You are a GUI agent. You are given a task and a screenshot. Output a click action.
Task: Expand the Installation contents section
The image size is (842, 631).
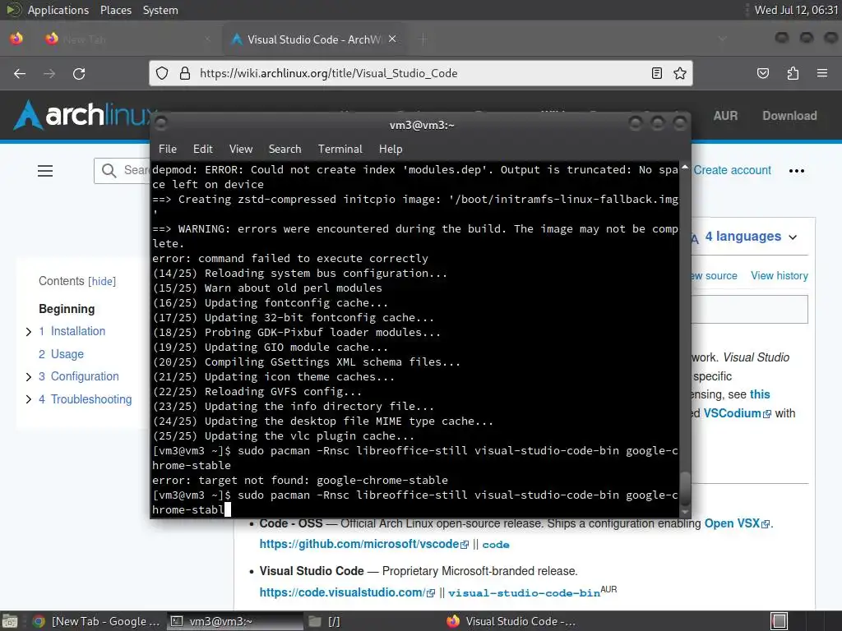(x=29, y=332)
